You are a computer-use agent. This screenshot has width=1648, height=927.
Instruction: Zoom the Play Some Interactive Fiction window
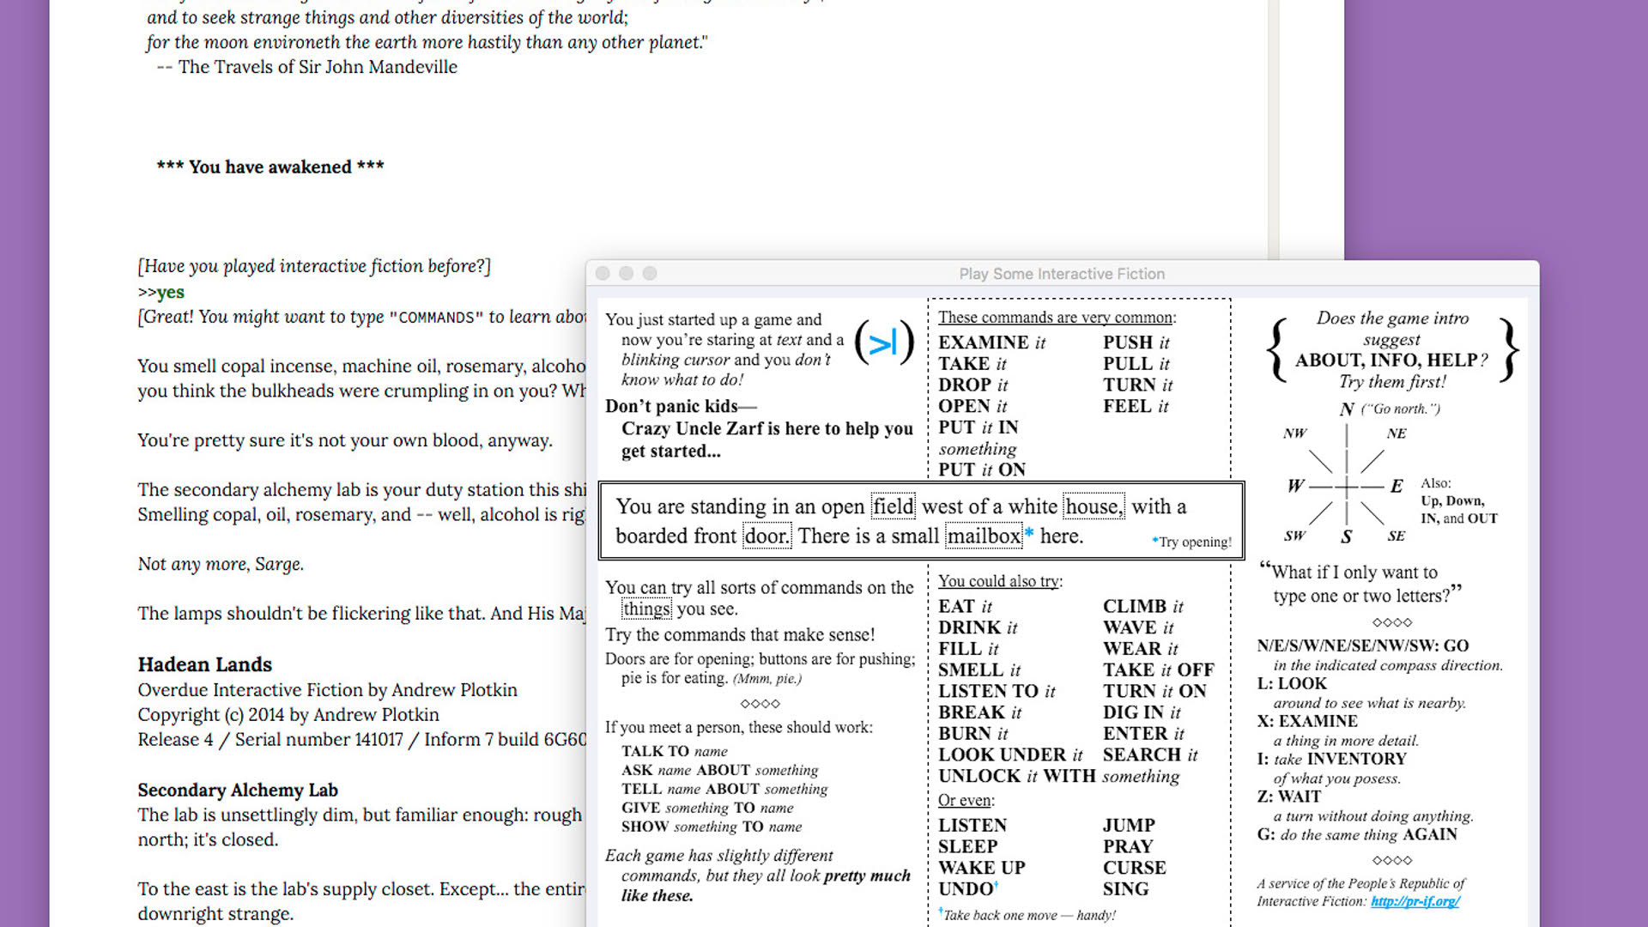tap(650, 273)
